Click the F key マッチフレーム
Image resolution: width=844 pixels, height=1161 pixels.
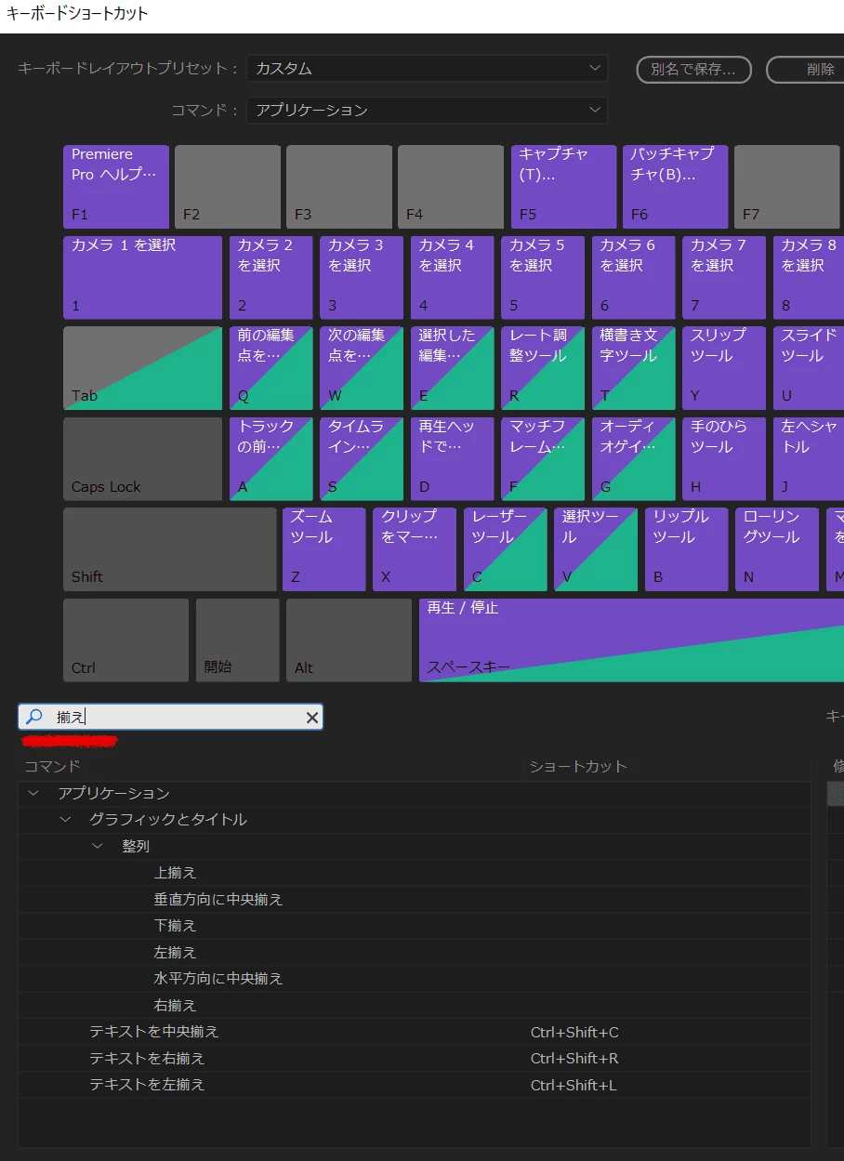543,459
